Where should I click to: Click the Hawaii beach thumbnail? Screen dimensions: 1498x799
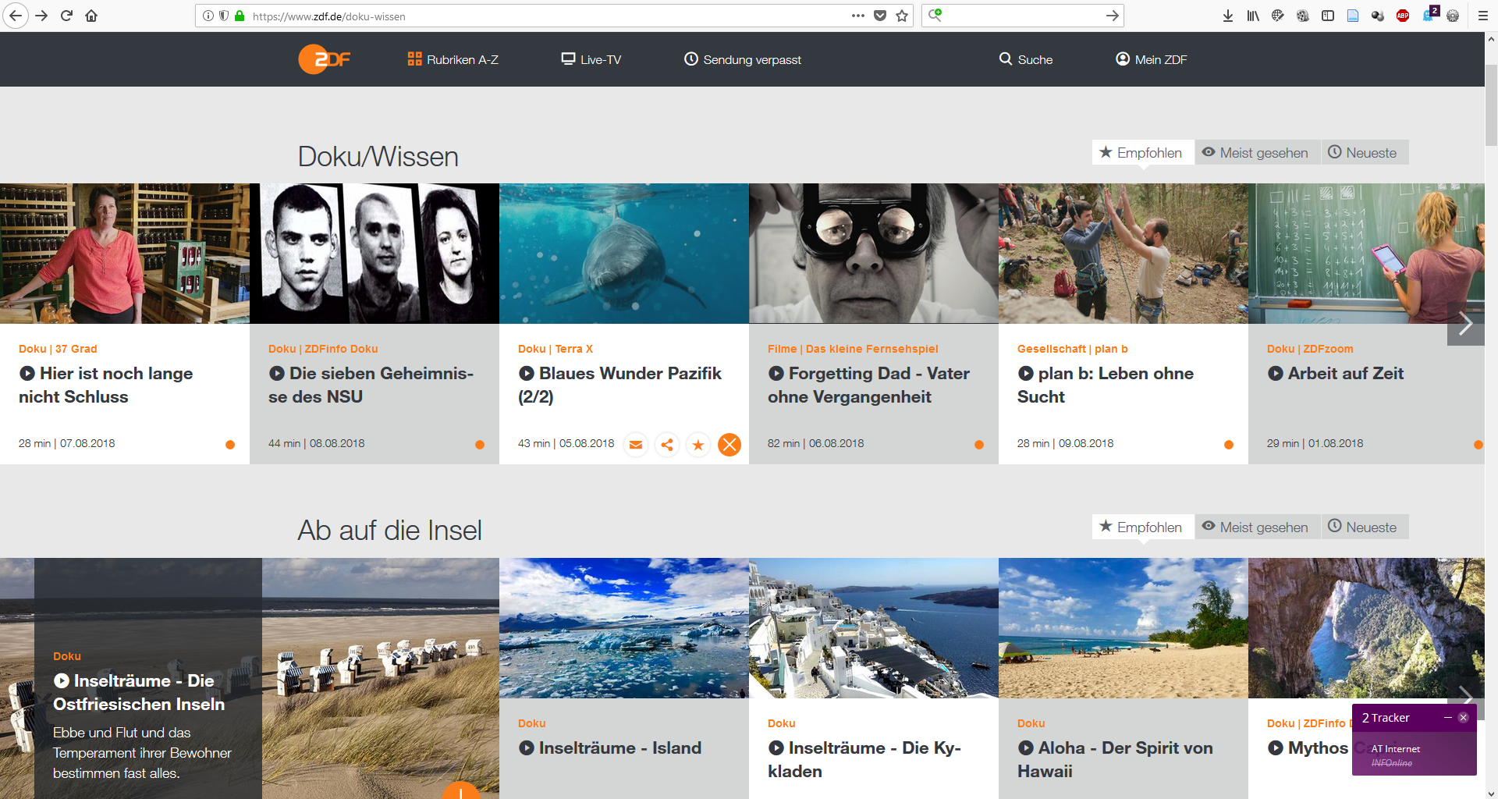1123,628
